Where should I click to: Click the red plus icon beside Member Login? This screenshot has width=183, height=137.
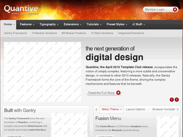pos(175,10)
